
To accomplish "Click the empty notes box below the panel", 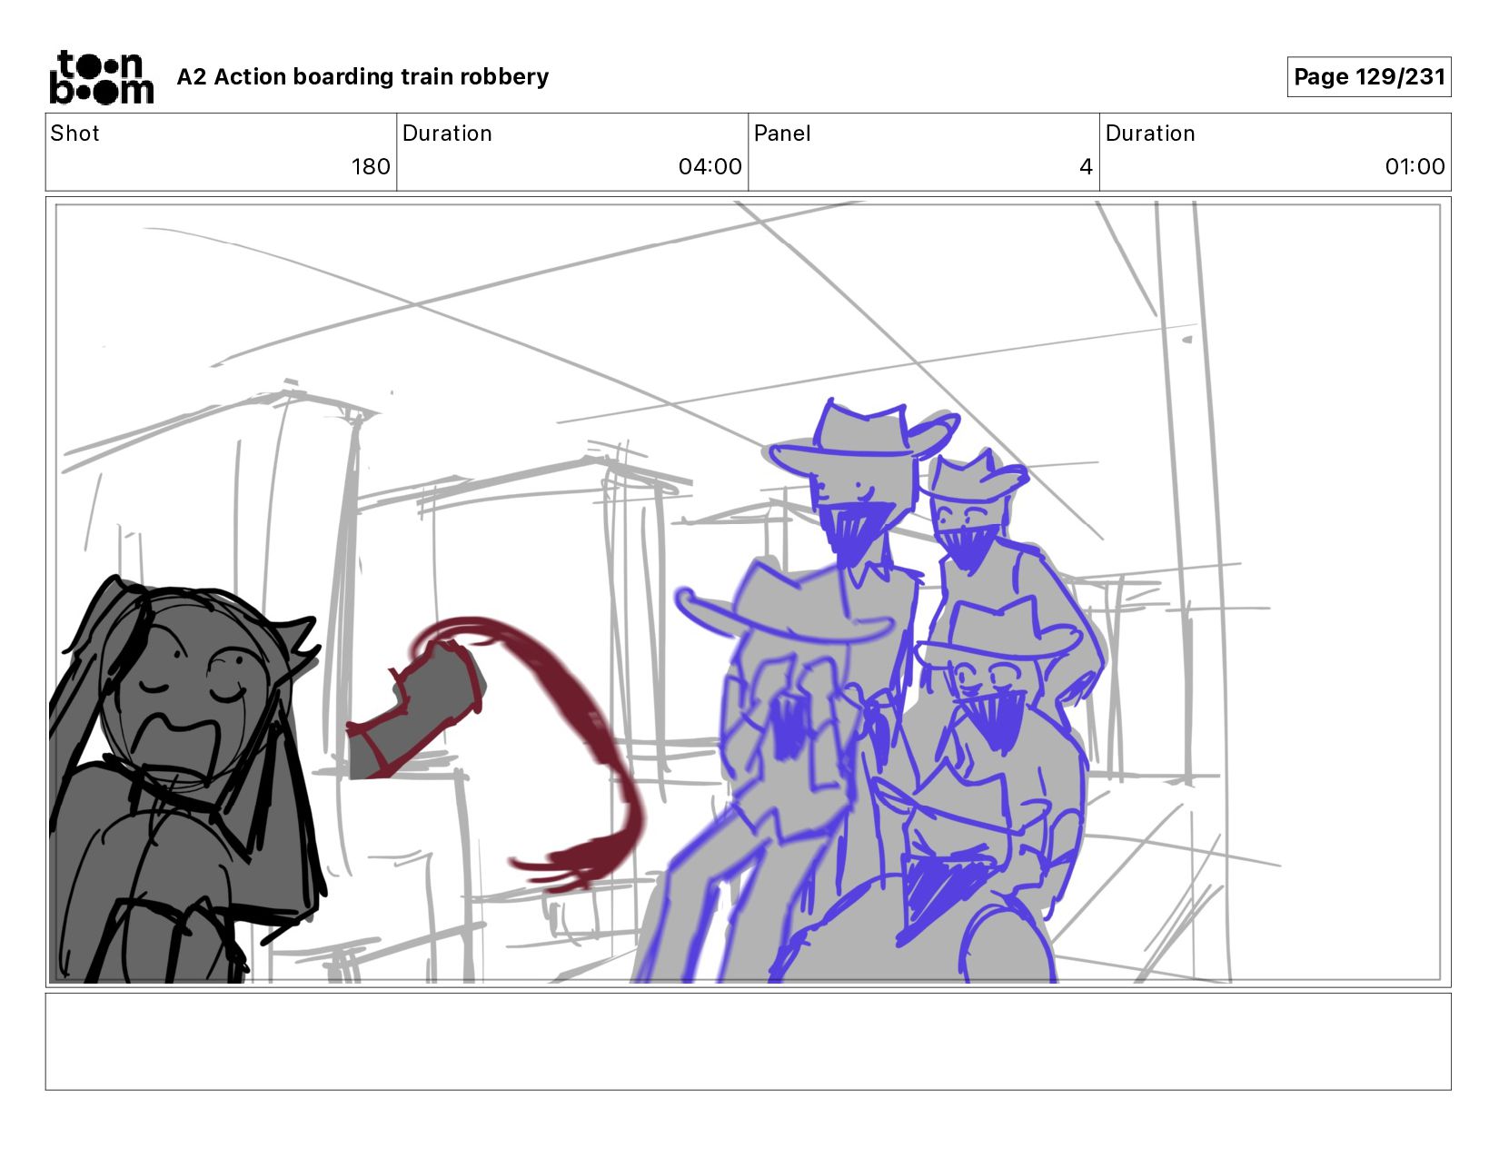I will pos(749,1041).
